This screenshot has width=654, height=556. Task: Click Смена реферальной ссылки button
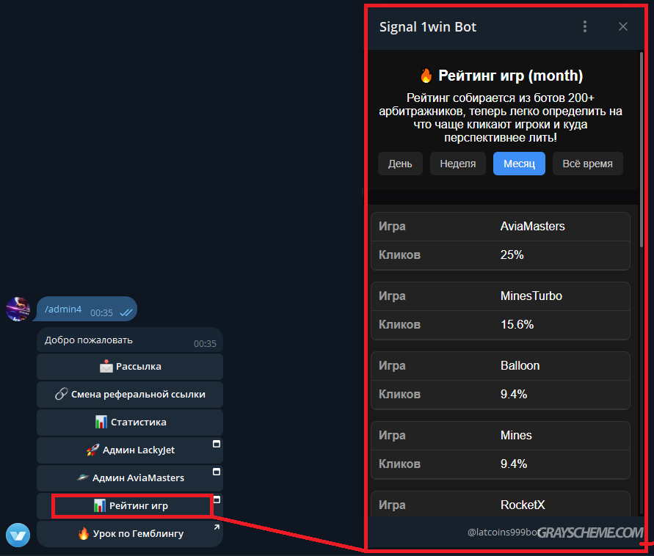tap(130, 395)
